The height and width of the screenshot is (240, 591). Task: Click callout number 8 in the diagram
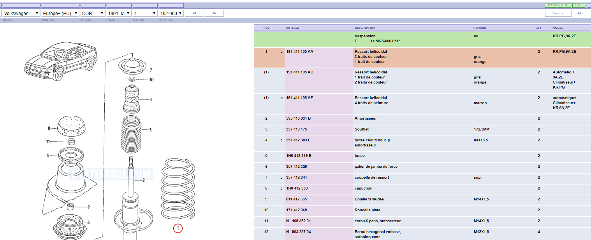[49, 128]
